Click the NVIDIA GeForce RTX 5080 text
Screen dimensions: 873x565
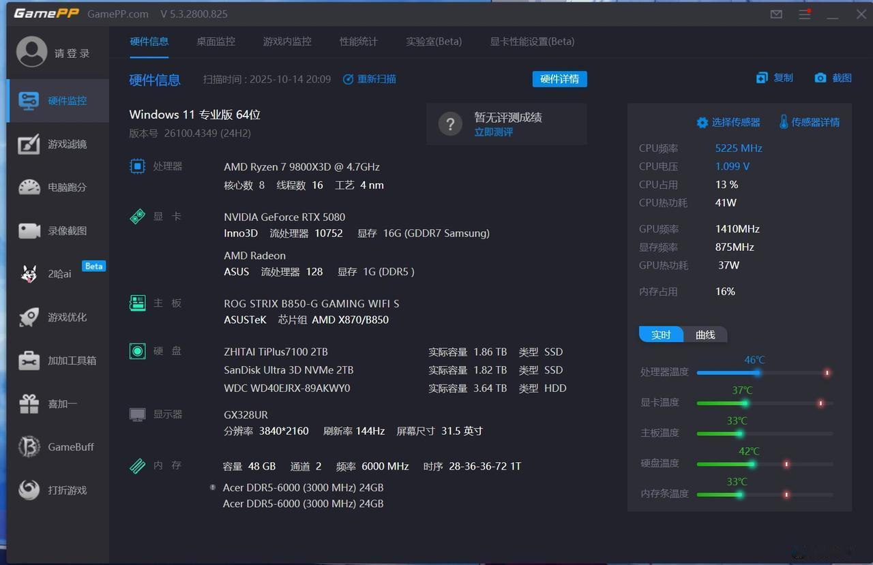coord(284,217)
